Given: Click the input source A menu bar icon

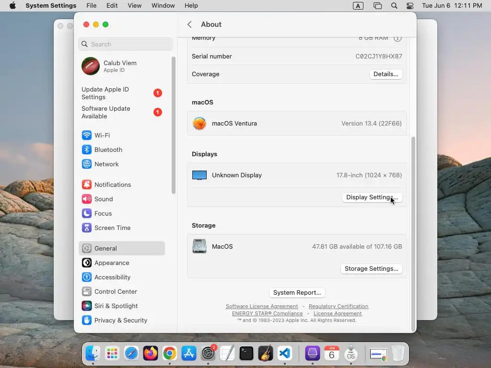Looking at the screenshot, I should [358, 6].
